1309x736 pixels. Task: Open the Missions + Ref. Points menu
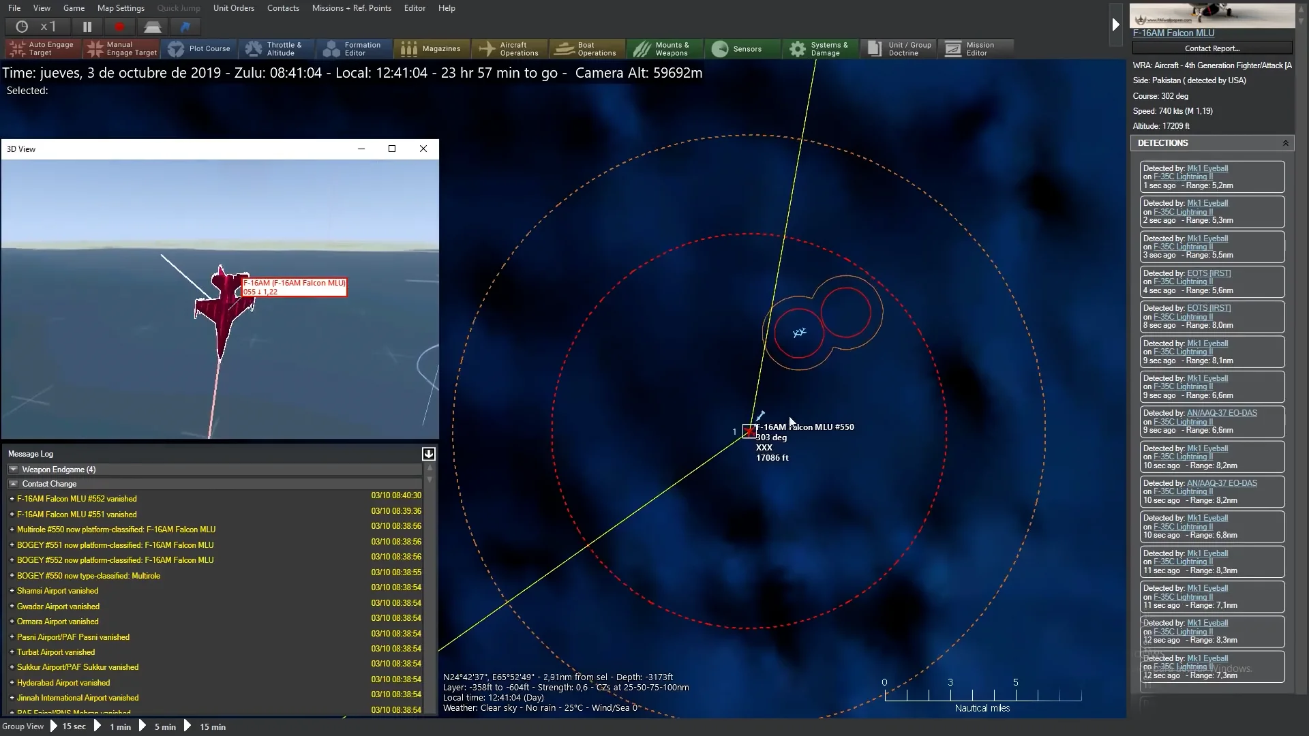(x=351, y=8)
